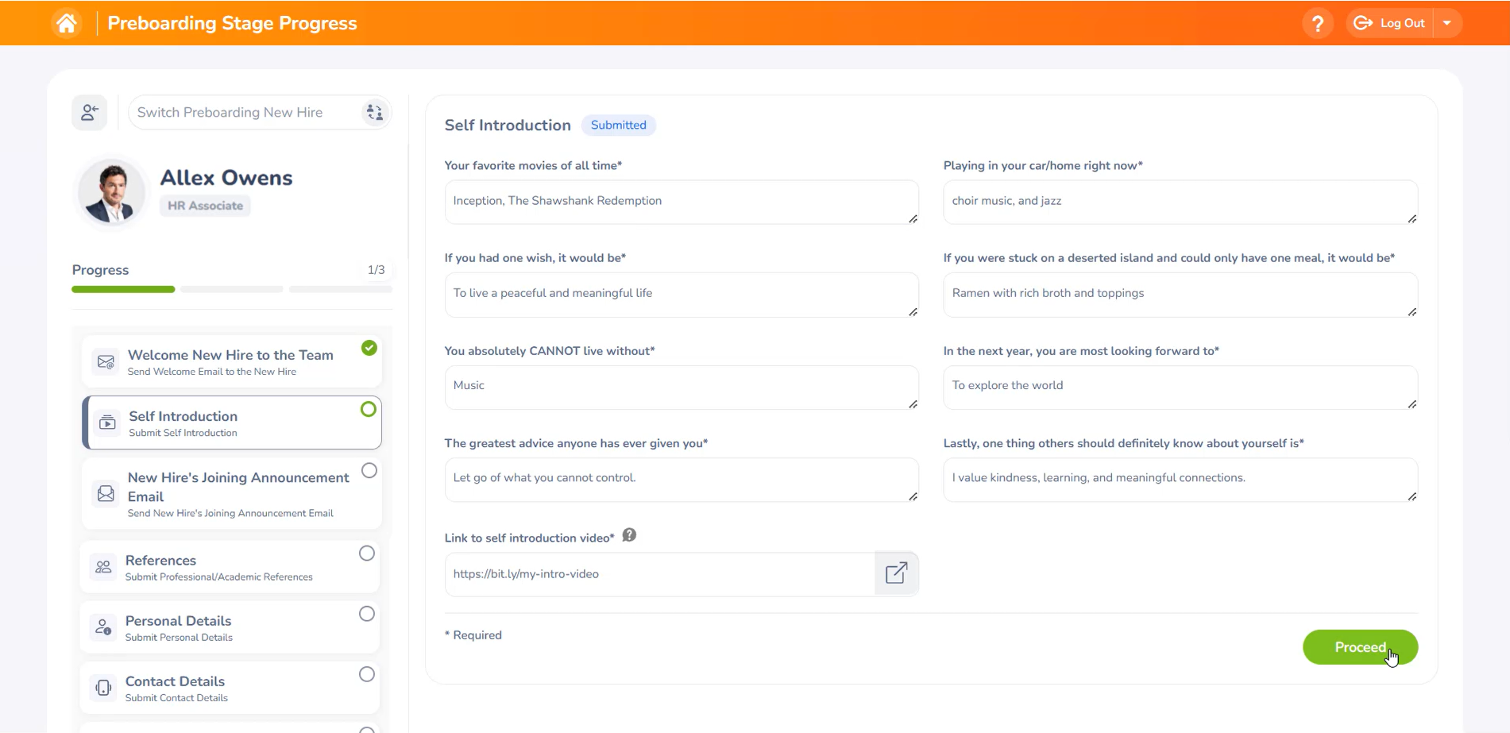Click the resize handle of deserted island field
The width and height of the screenshot is (1510, 733).
pos(1412,312)
